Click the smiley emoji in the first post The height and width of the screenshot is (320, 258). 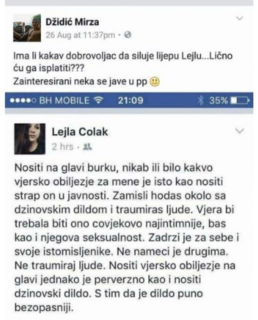155,82
